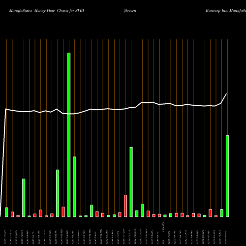Select the tallest red money flow bar
The height and width of the screenshot is (246, 246).
point(125,206)
